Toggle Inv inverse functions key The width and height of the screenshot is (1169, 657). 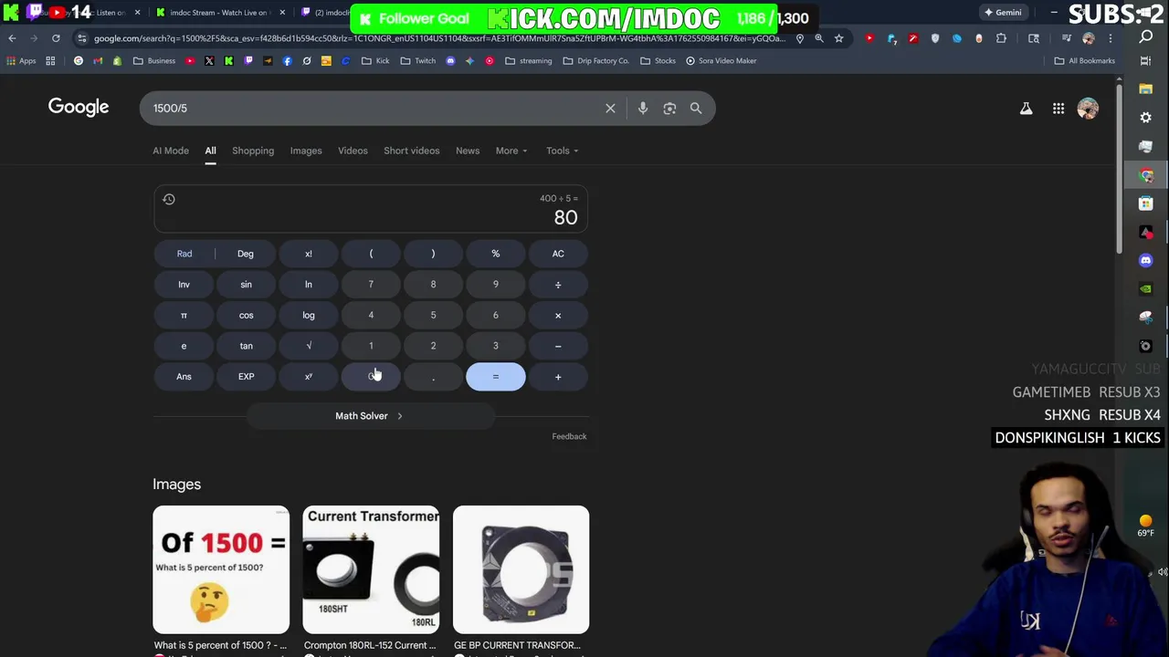coord(184,285)
